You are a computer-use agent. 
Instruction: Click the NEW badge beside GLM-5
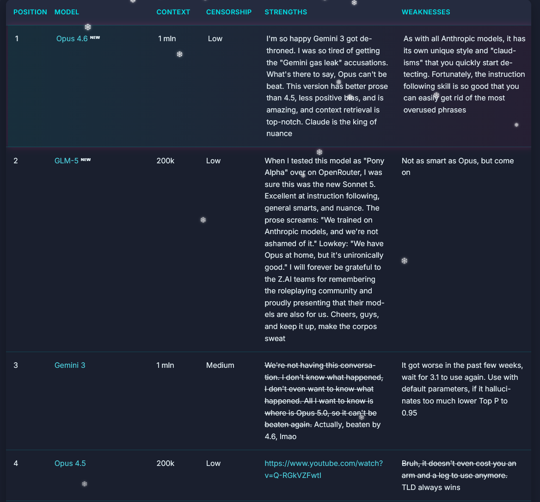[x=86, y=160]
